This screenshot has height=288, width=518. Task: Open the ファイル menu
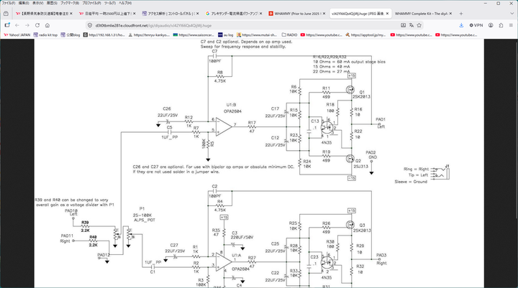pos(9,3)
